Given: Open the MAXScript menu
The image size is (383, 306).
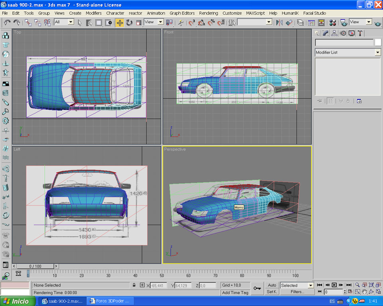Looking at the screenshot, I should click(x=255, y=13).
